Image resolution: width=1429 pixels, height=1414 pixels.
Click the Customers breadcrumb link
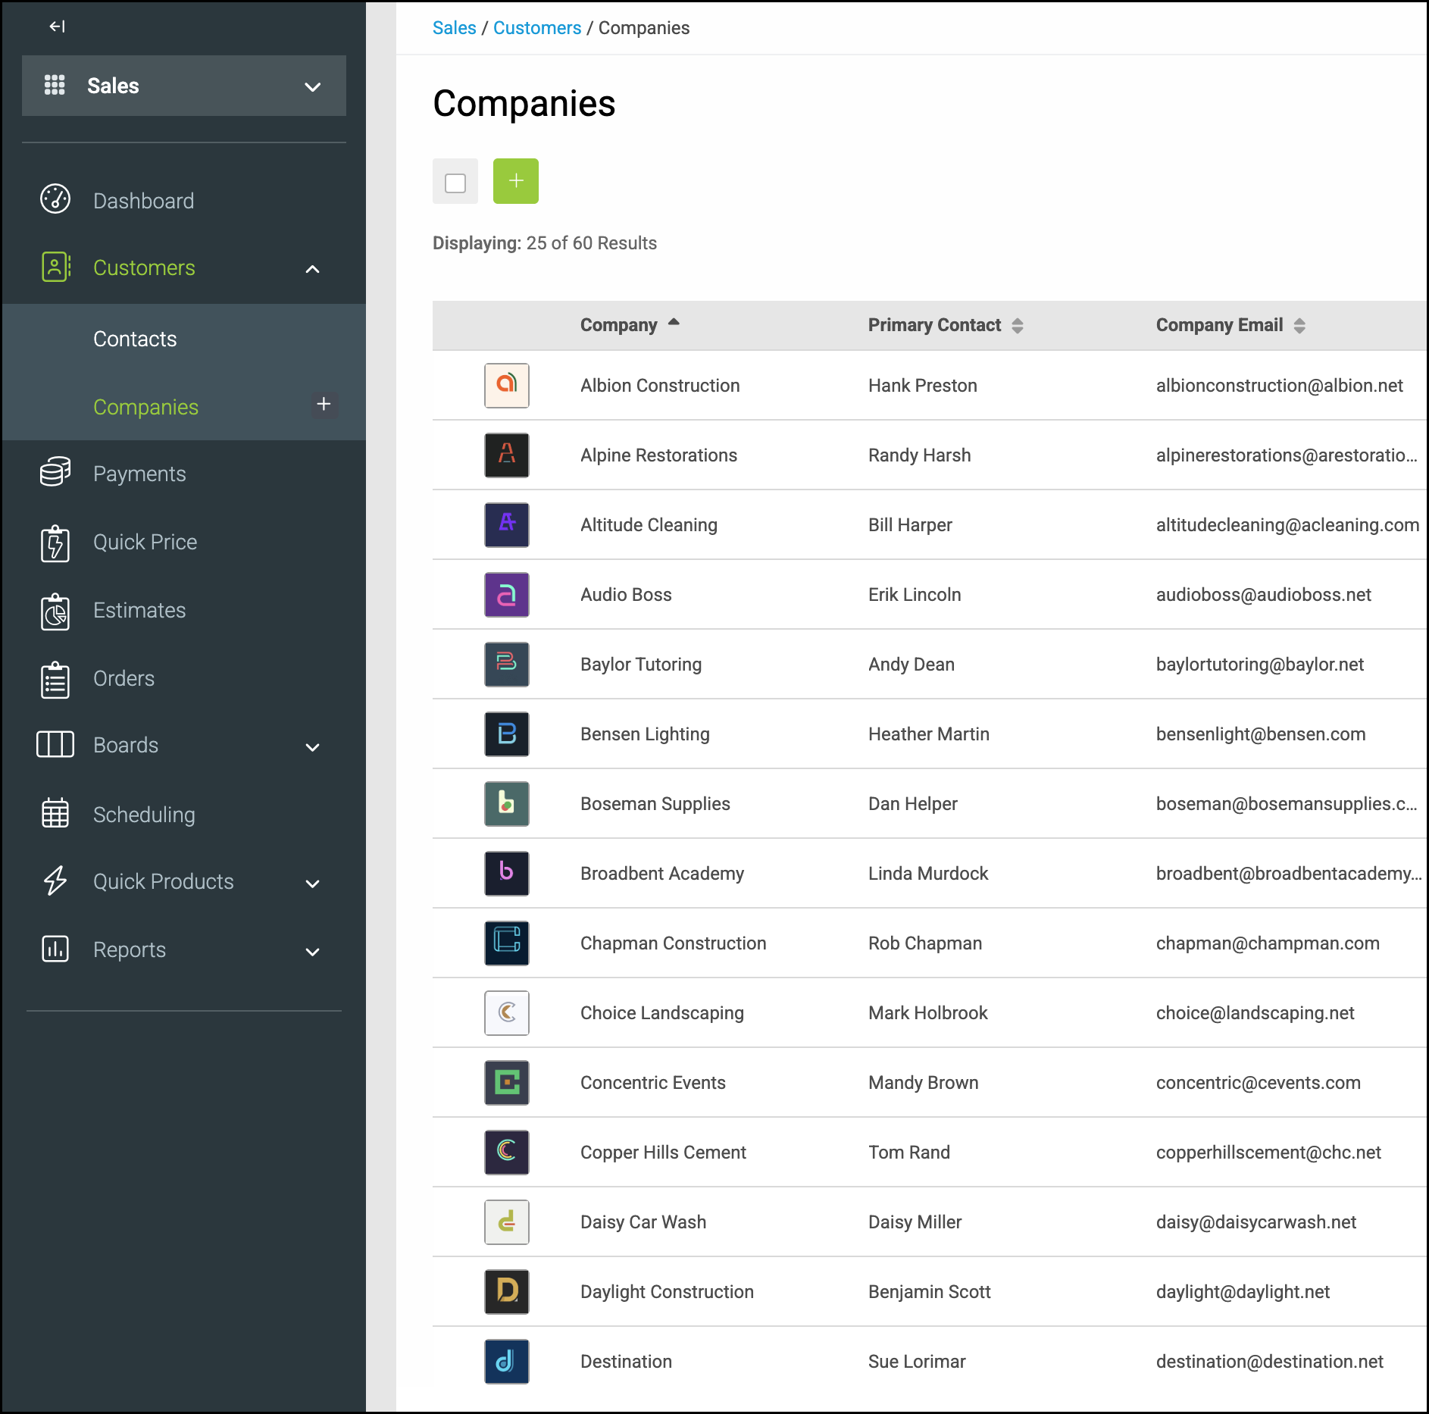tap(537, 28)
